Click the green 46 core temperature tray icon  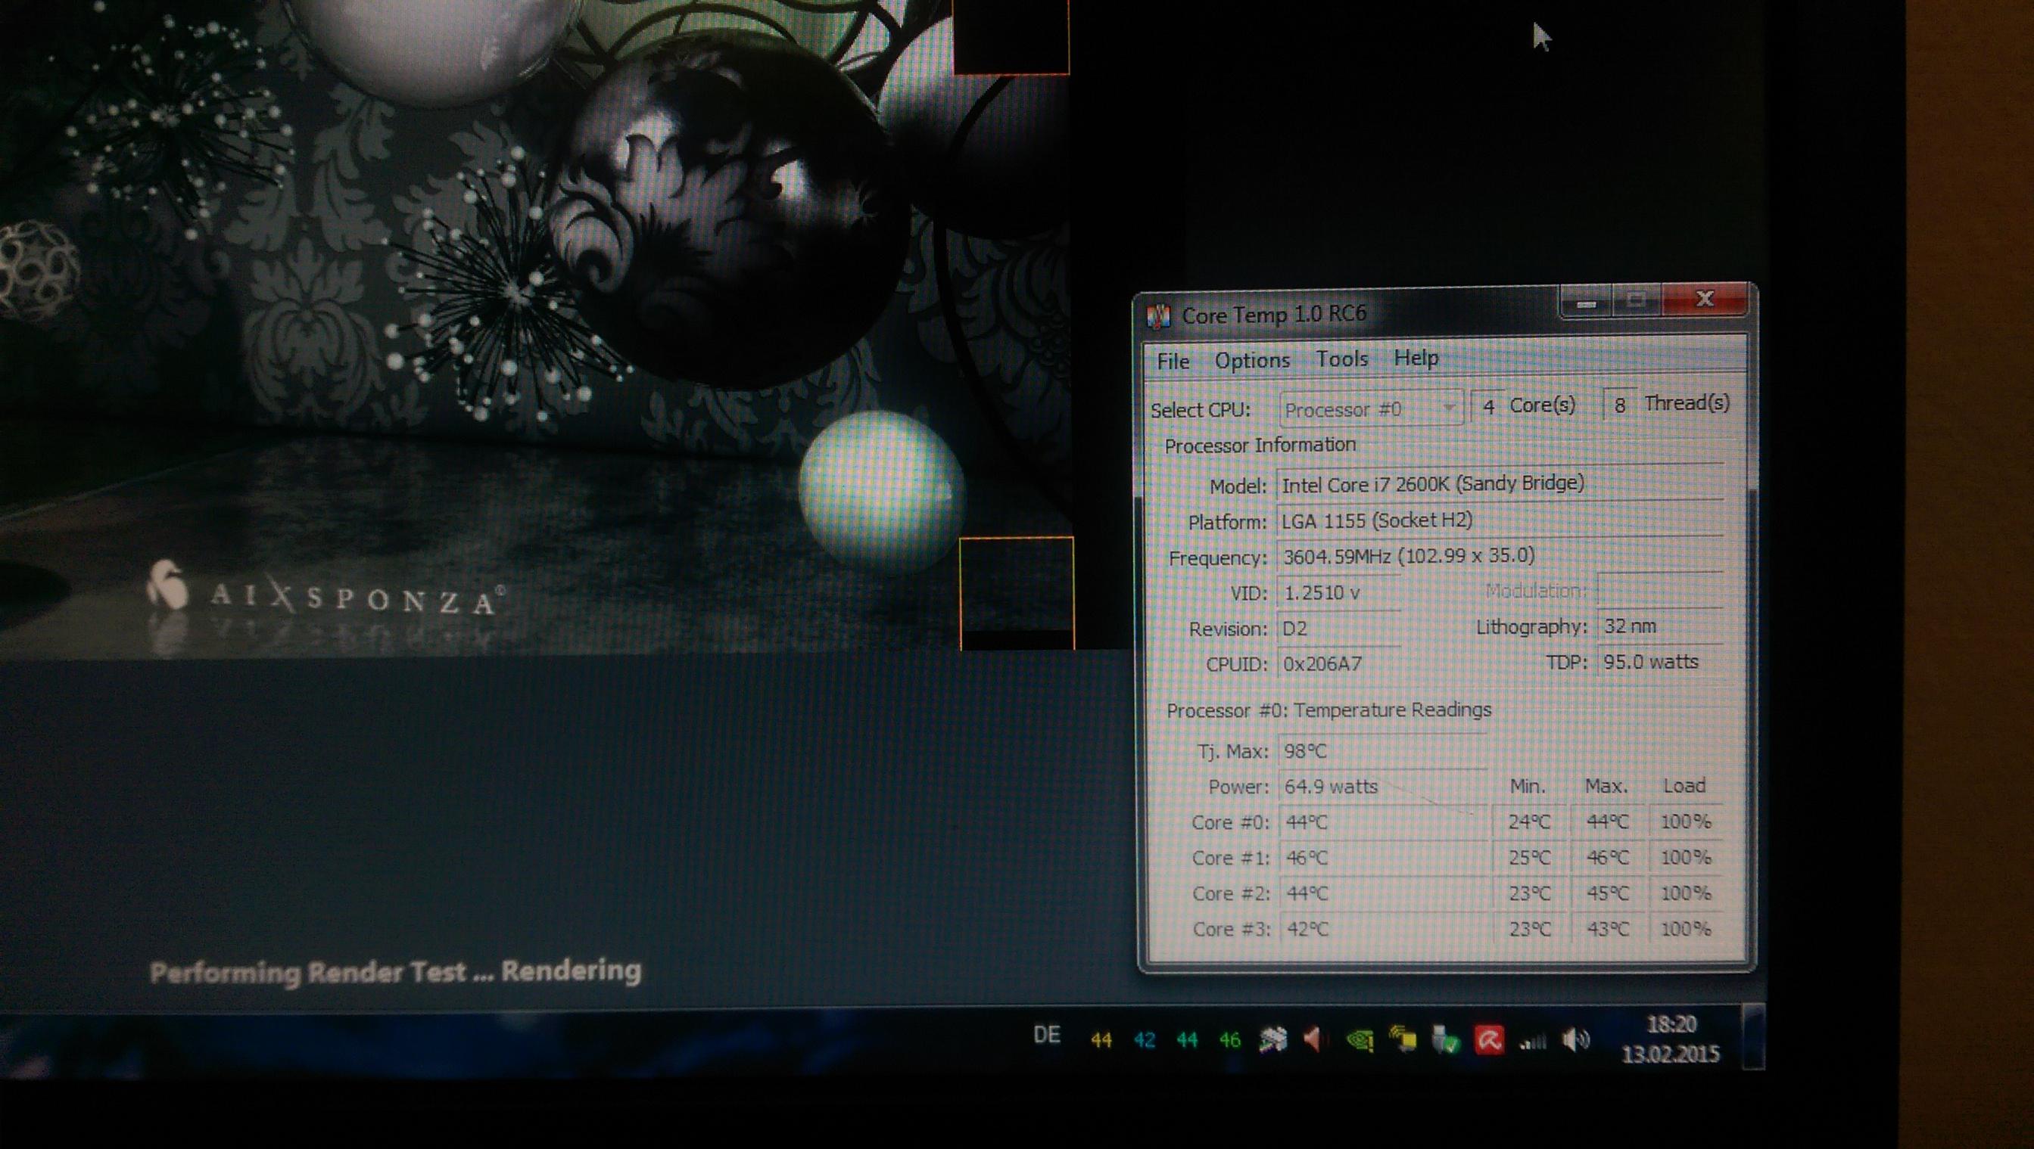(x=1229, y=1041)
